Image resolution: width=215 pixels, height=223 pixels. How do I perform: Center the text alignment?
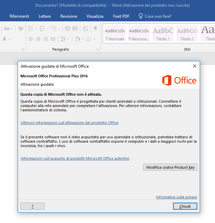click(x=38, y=39)
